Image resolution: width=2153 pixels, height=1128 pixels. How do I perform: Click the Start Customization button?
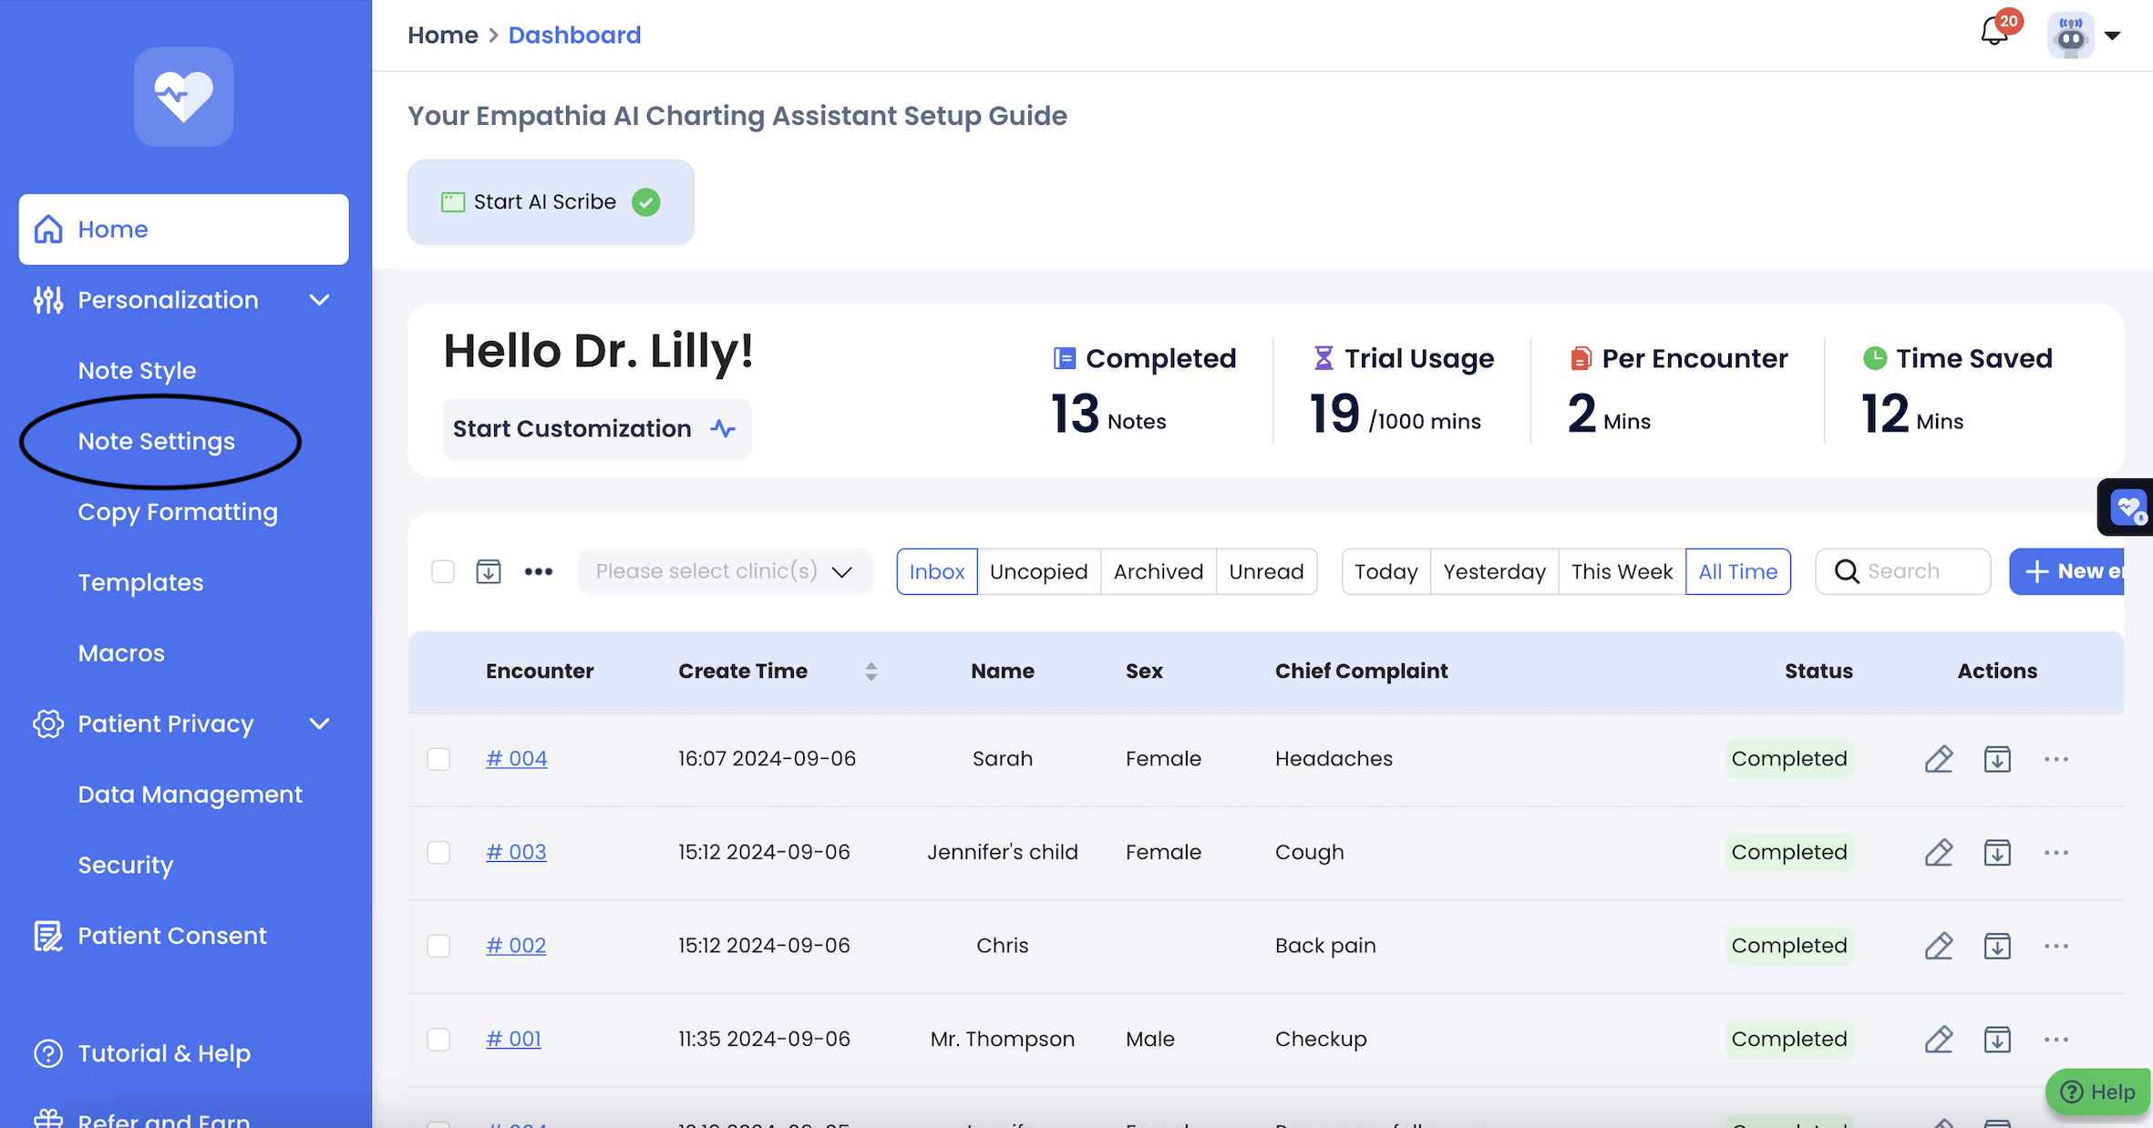pyautogui.click(x=597, y=428)
